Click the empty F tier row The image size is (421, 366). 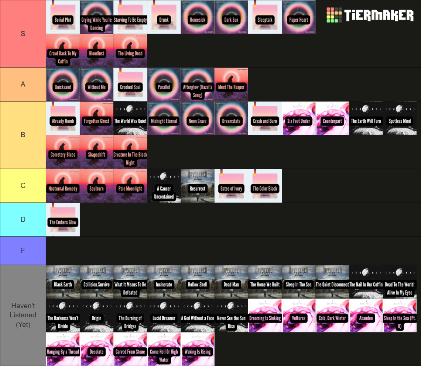tap(233, 251)
